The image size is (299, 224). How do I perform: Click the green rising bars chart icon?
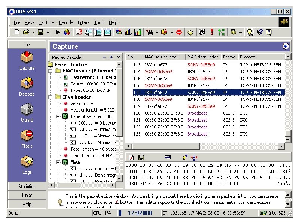coord(138,32)
